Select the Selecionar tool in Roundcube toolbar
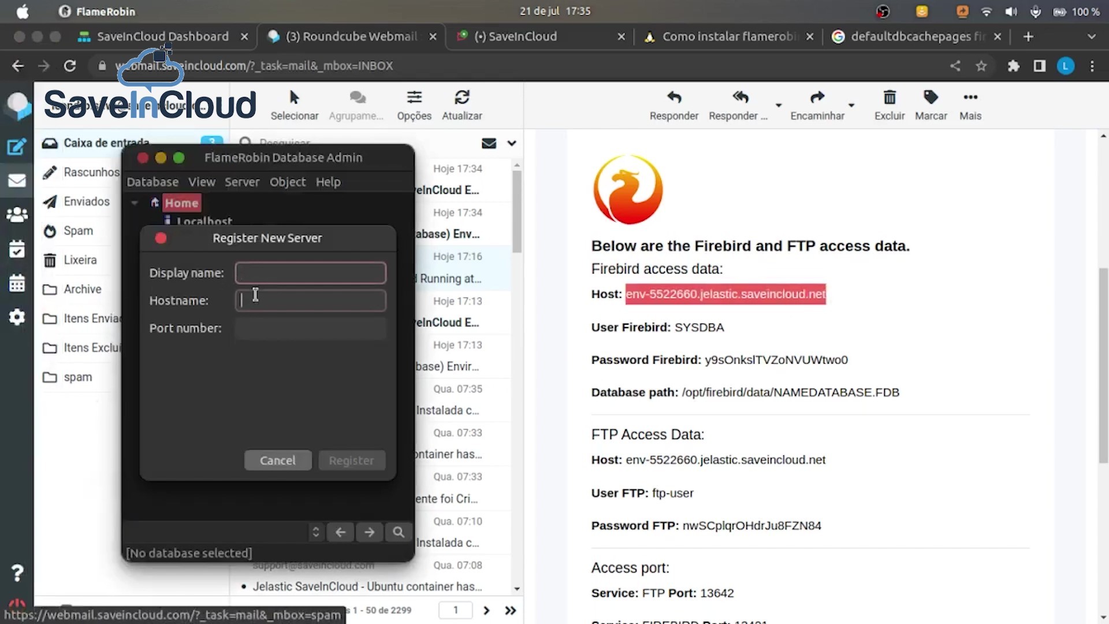The image size is (1109, 624). [x=294, y=104]
